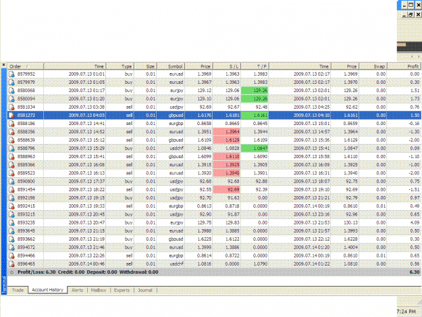Click the order icon for 8579979

[11, 82]
